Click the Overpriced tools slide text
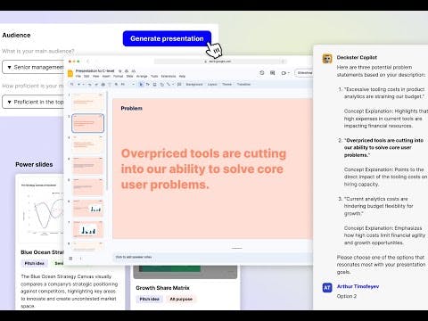The image size is (428, 321). [203, 169]
